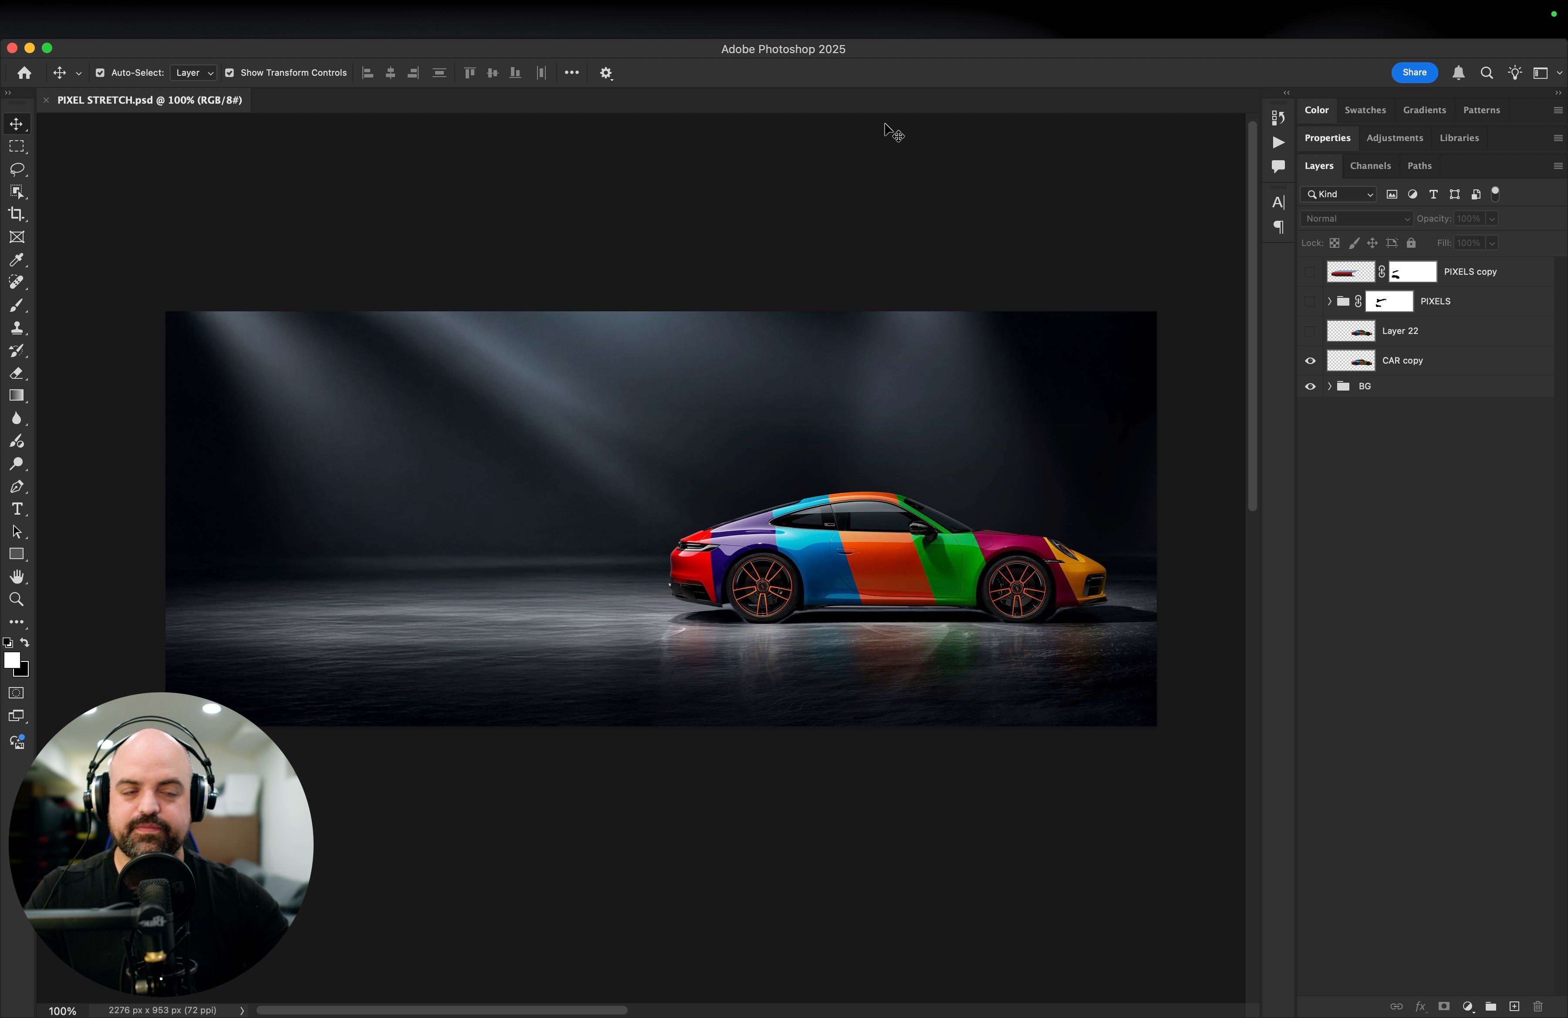
Task: Uncheck the Auto-Select checkbox
Action: [x=100, y=73]
